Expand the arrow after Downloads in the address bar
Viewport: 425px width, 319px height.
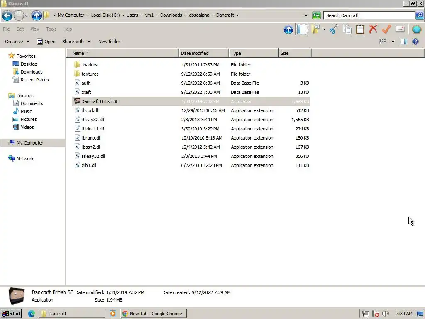tap(186, 15)
